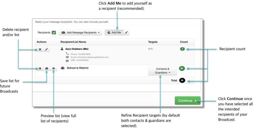
Task: Click the email envelope icon
Action: 67,57
